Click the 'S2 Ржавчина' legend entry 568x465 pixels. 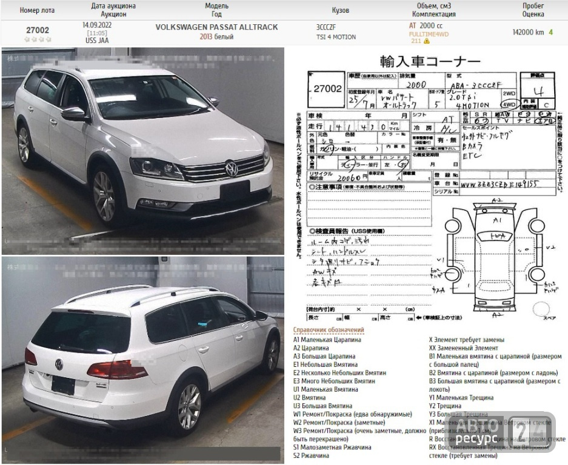(311, 455)
